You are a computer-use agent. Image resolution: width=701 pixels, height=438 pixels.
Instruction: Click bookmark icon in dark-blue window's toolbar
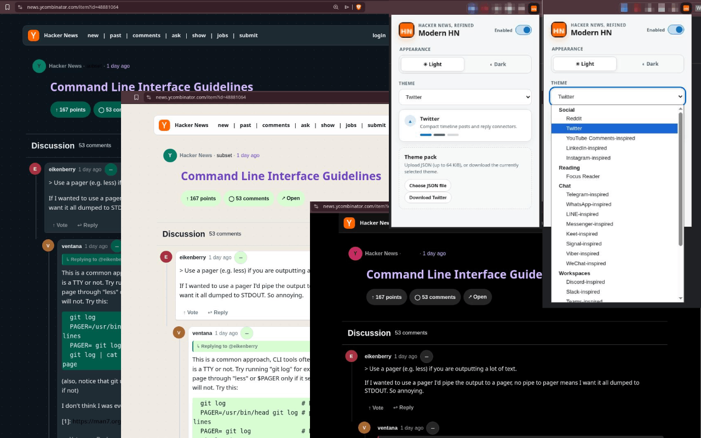(x=7, y=7)
